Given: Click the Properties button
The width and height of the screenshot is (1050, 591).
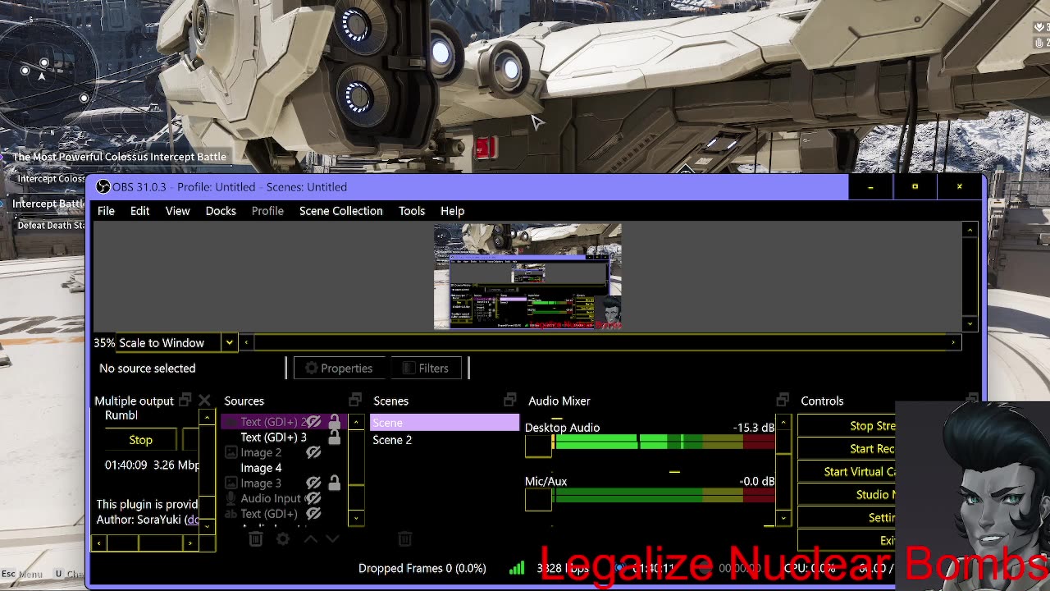Looking at the screenshot, I should point(338,369).
